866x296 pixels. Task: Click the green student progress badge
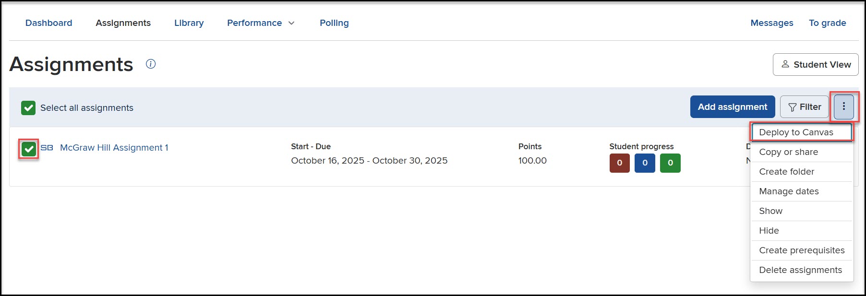pos(670,163)
